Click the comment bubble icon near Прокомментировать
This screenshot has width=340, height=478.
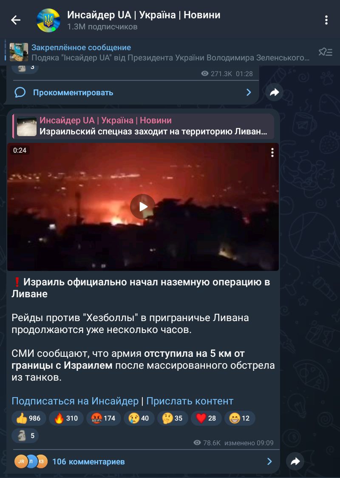20,92
